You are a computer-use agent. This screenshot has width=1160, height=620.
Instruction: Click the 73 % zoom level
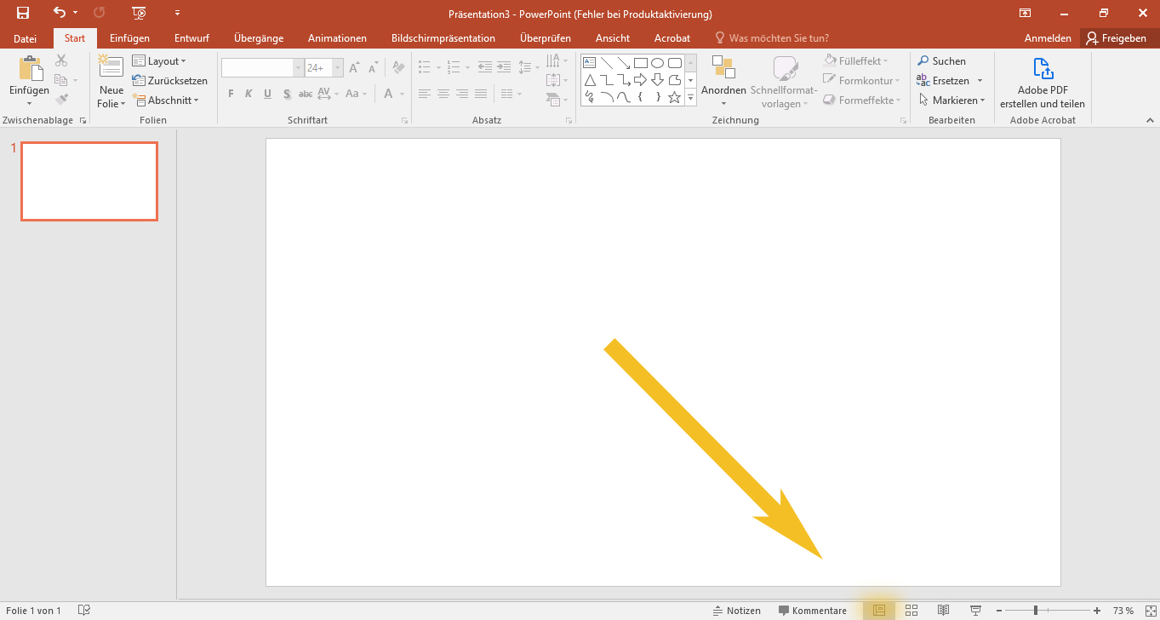pyautogui.click(x=1123, y=611)
